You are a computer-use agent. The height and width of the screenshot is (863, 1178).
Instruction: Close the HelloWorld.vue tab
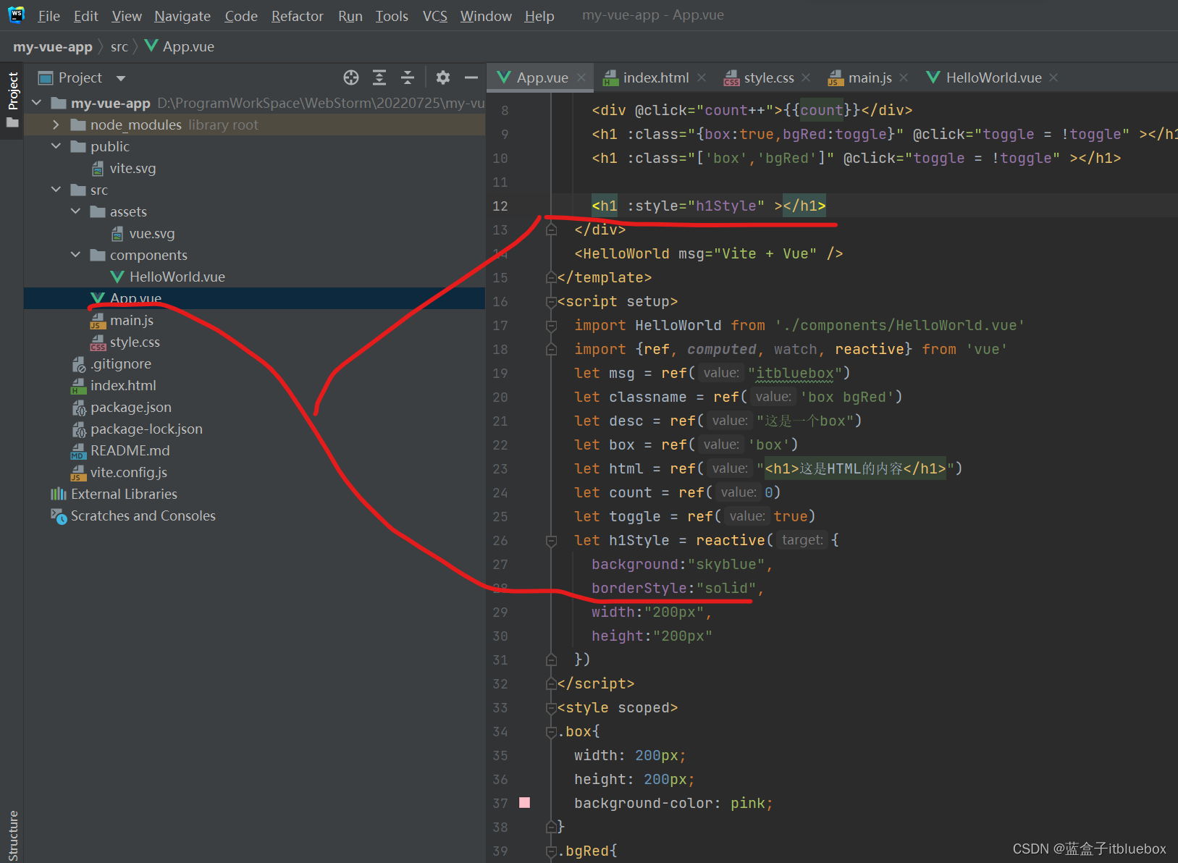coord(1053,77)
